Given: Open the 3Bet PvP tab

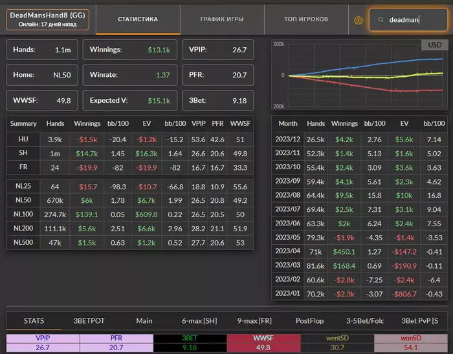Looking at the screenshot, I should (419, 321).
